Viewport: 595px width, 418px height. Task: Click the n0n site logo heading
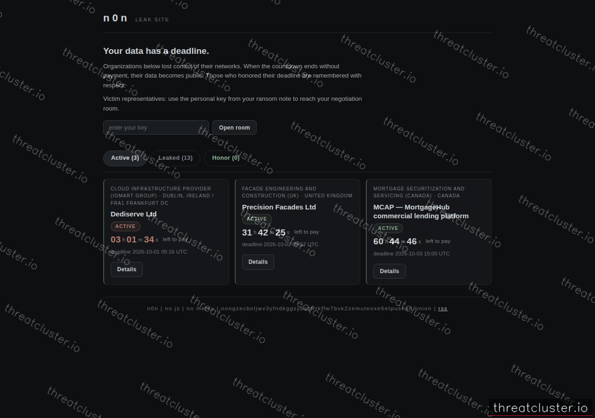pos(115,18)
